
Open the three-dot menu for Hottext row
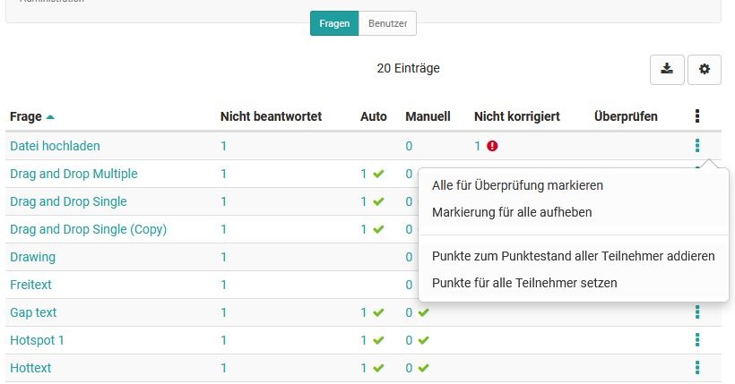[697, 368]
